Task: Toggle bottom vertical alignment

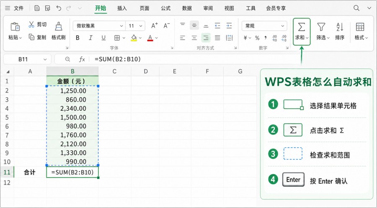Action: 206,26
